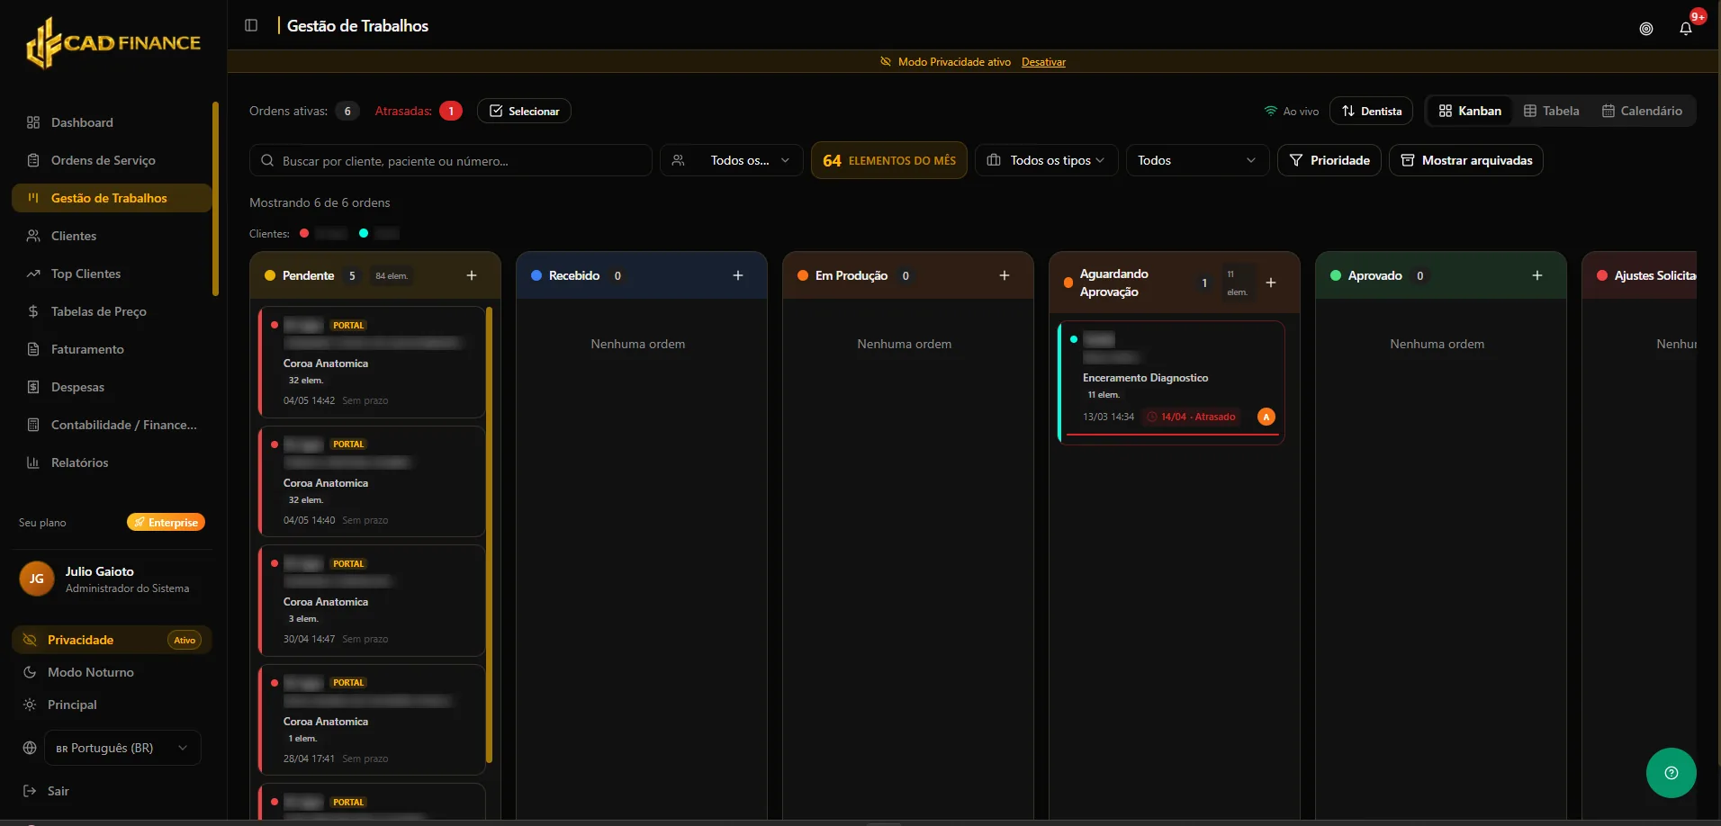Click the Desativar privacy link
The width and height of the screenshot is (1721, 826).
[1043, 62]
